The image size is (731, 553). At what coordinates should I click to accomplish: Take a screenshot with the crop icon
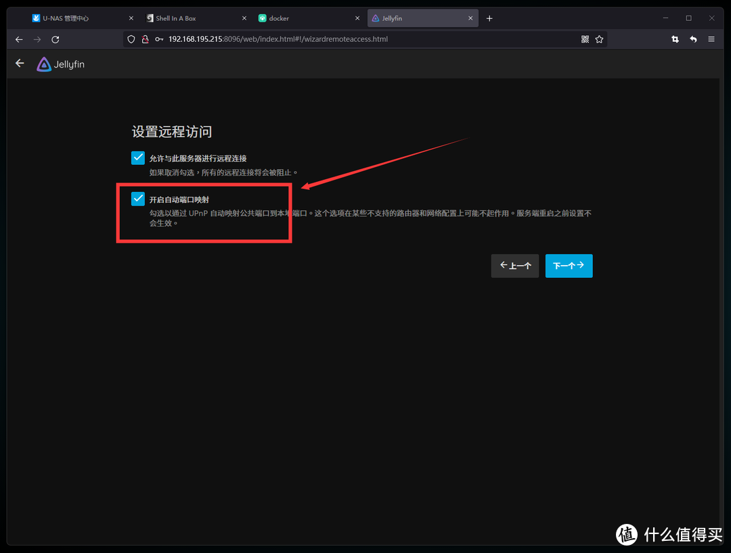point(674,39)
